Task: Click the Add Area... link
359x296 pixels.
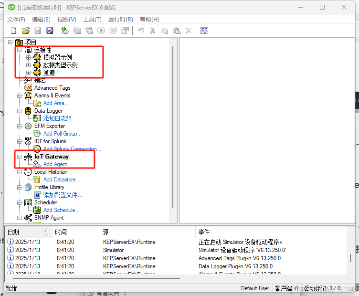Action: [x=56, y=103]
